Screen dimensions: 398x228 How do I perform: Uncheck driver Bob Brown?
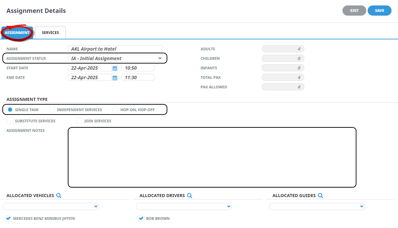[x=141, y=218]
